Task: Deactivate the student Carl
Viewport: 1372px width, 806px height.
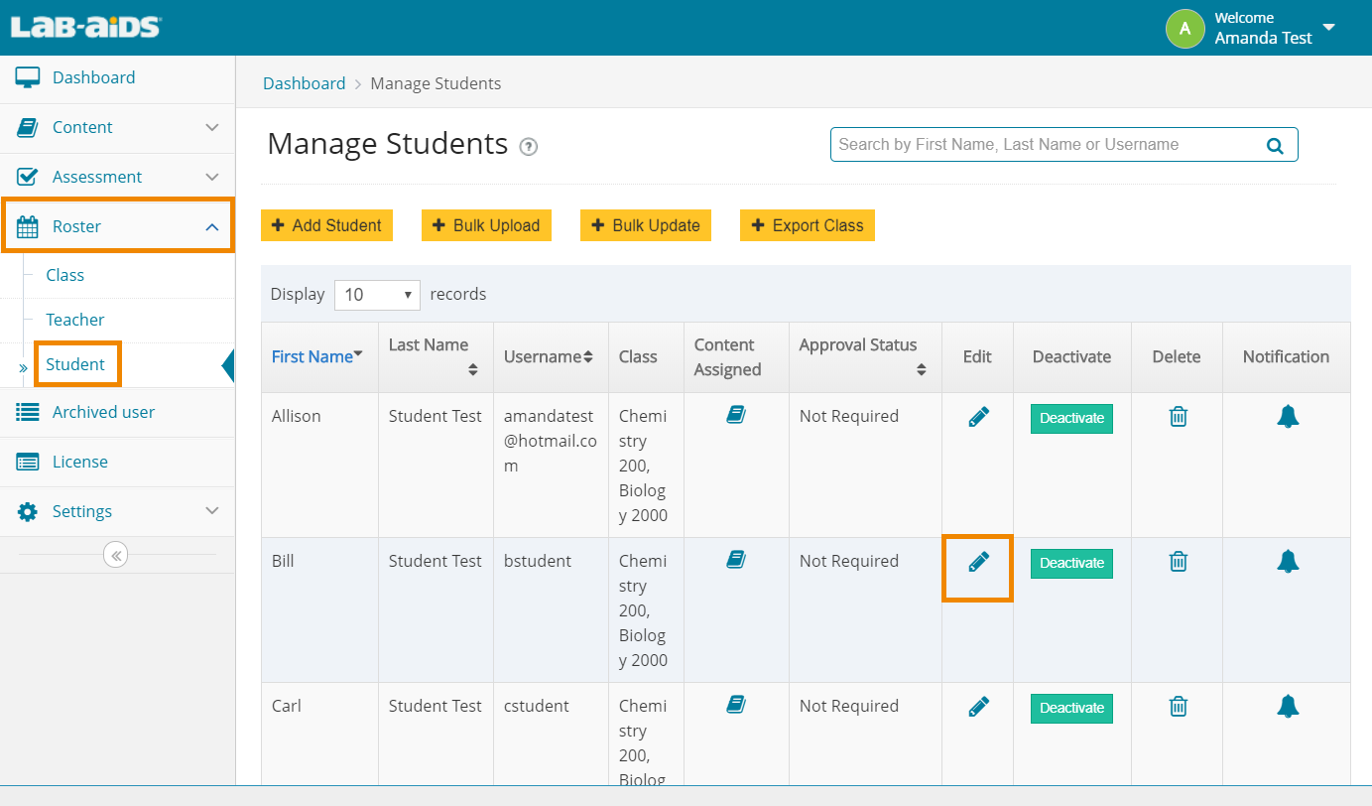Action: pos(1071,708)
